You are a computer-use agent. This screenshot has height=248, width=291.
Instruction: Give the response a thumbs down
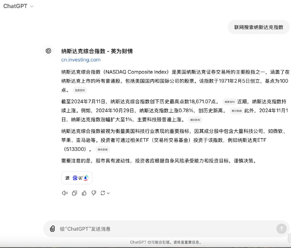[x=94, y=193]
